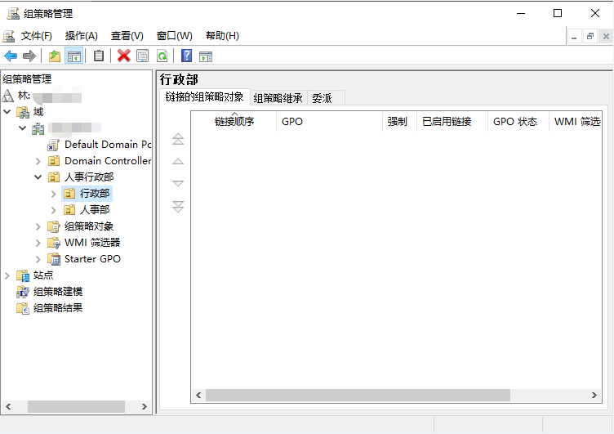Toggle the action pane icon in toolbar
This screenshot has width=614, height=434.
[206, 56]
